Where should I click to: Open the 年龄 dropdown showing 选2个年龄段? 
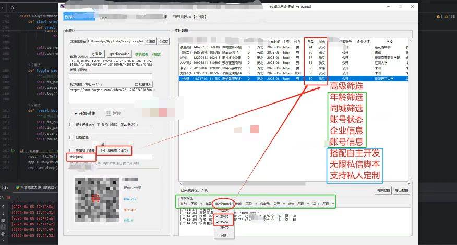(224, 204)
